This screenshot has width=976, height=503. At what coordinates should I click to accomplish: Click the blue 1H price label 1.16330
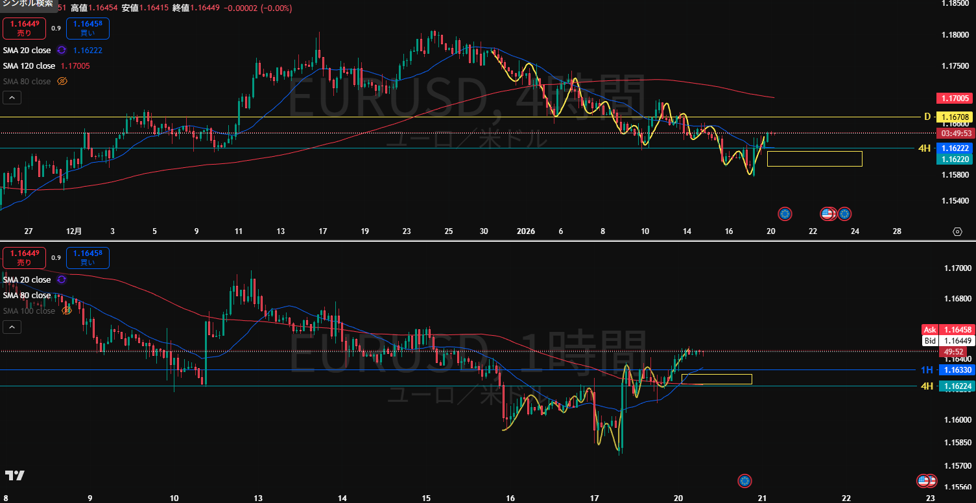coord(957,370)
